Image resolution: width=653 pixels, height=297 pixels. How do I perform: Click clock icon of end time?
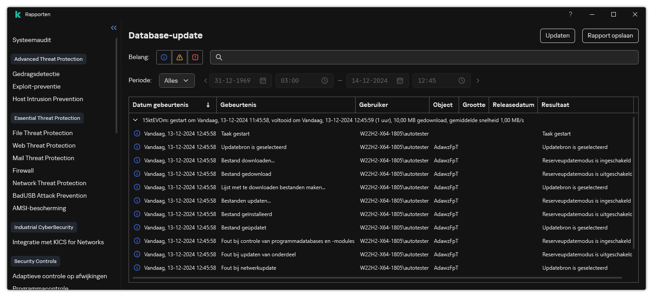(x=462, y=81)
